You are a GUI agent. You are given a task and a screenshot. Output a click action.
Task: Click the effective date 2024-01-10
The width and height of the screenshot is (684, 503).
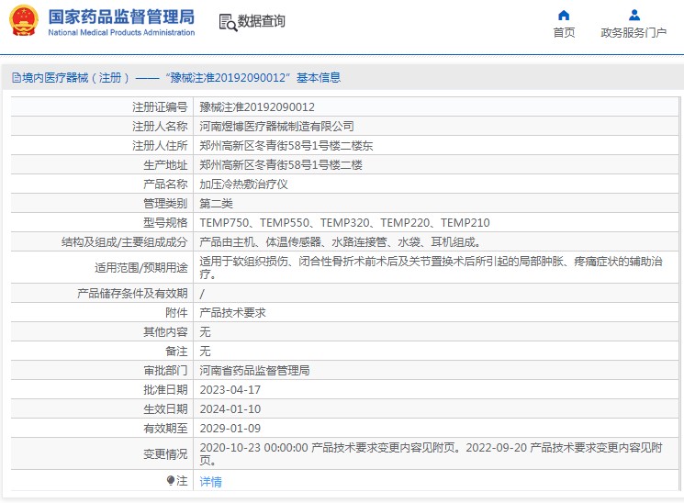coord(230,409)
